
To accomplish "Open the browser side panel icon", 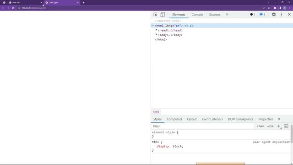I will click(280, 8).
